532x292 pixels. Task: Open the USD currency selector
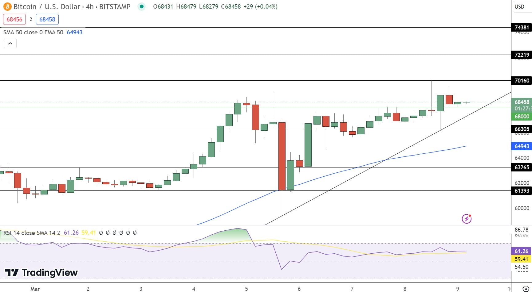click(519, 6)
